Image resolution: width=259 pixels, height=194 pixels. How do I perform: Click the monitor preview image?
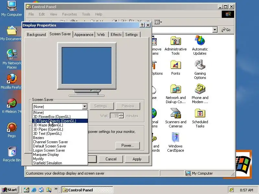coord(87,70)
